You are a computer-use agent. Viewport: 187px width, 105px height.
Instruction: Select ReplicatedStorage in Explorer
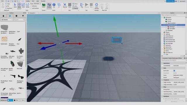(170, 40)
